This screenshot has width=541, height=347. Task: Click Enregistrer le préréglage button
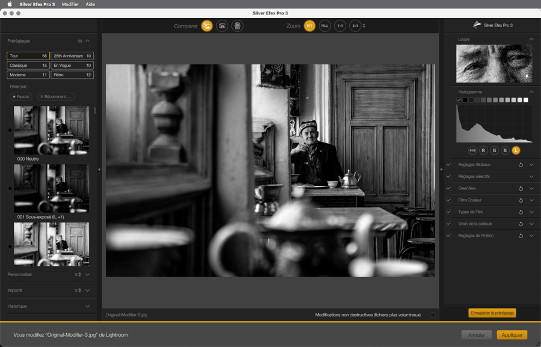click(x=492, y=313)
